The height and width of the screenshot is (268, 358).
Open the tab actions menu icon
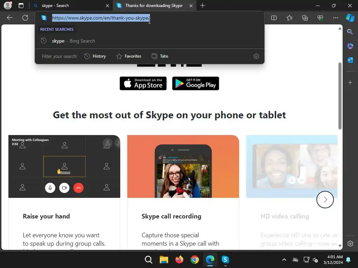(21, 6)
